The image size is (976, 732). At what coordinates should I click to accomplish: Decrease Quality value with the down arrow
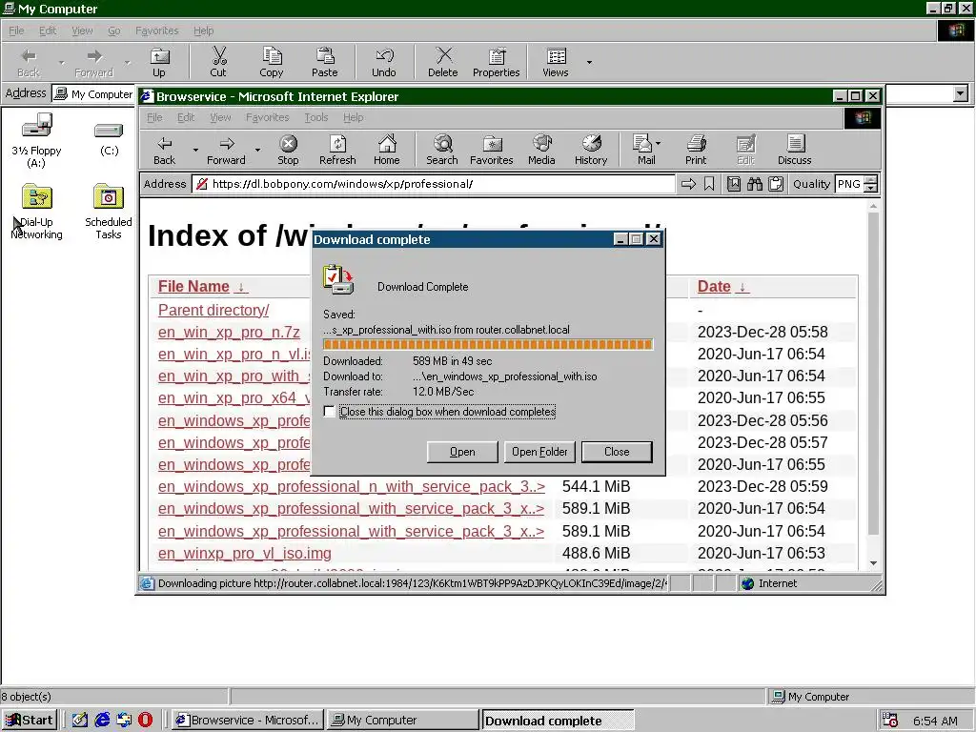(871, 188)
